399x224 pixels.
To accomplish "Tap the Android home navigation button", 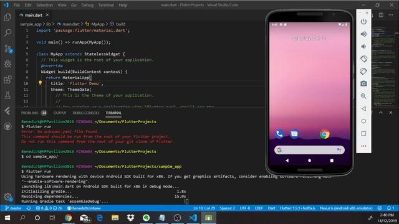I will coord(309,161).
